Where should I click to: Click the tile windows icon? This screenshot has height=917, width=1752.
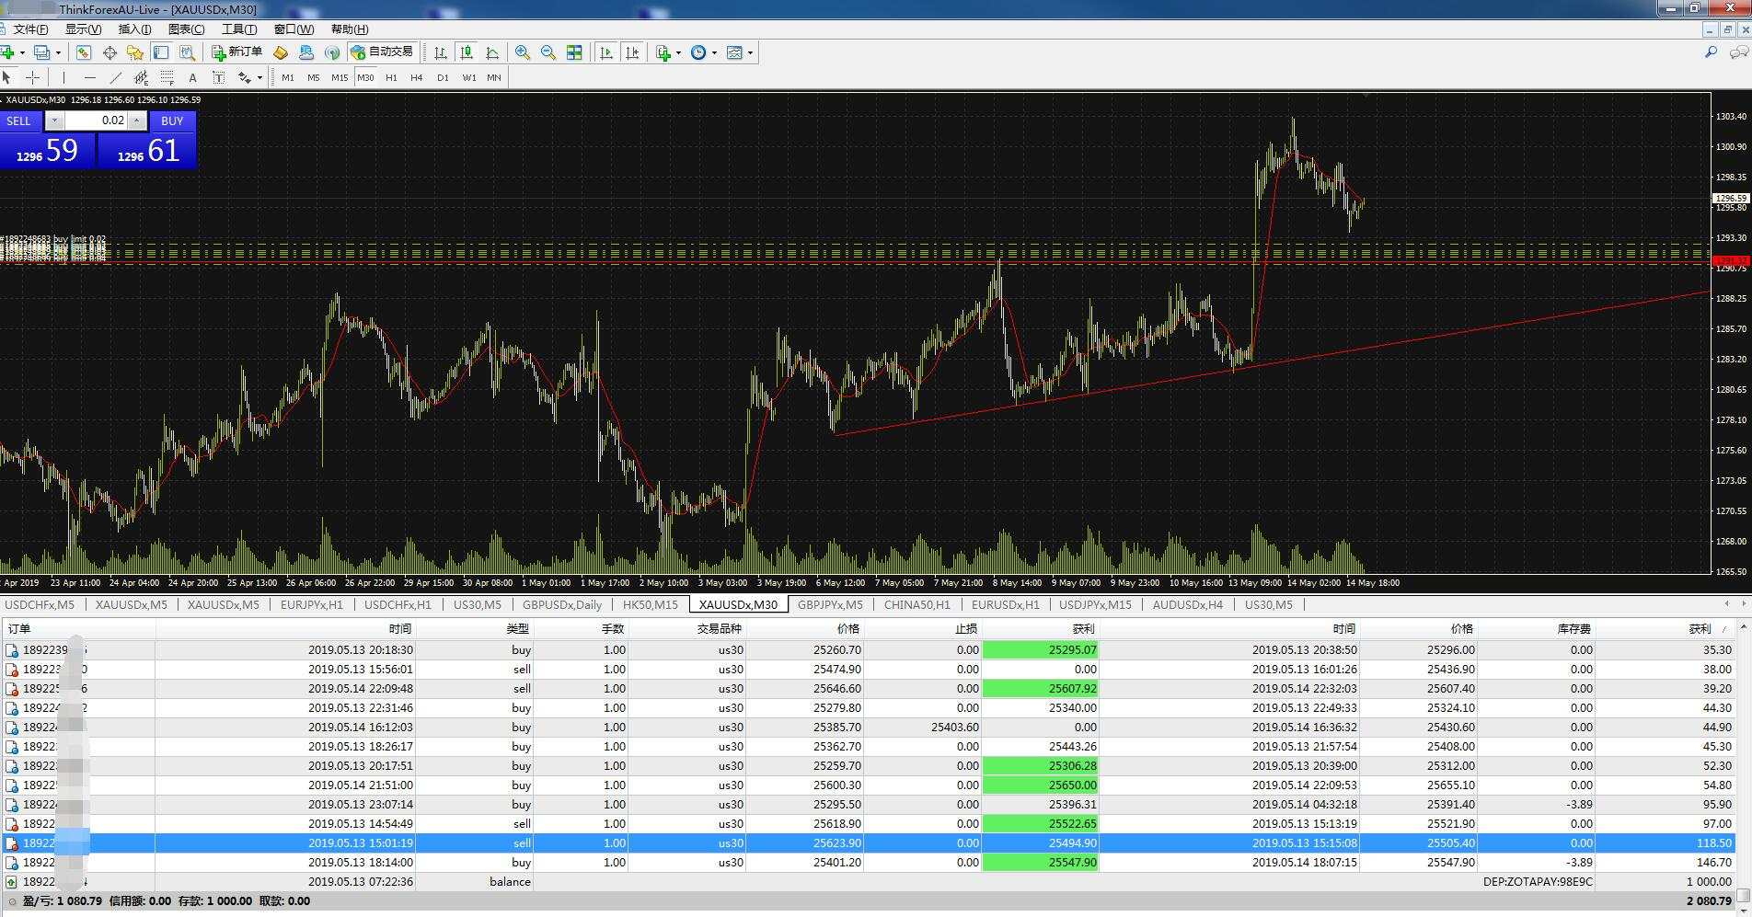[x=574, y=52]
